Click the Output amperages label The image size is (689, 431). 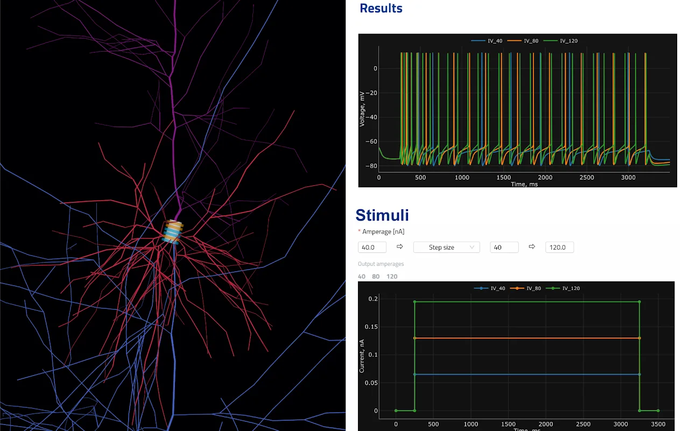[x=381, y=264]
